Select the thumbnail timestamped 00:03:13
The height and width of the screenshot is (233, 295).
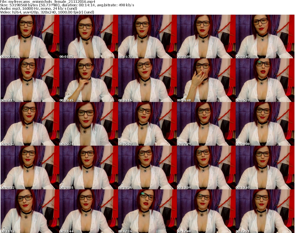[x=30, y=80]
